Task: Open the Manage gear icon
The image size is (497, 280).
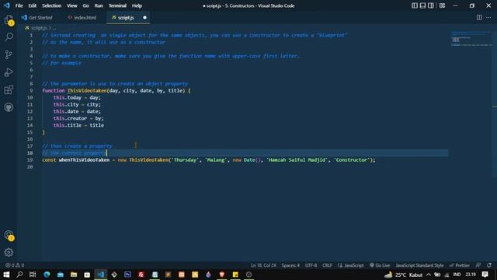Action: point(9,252)
